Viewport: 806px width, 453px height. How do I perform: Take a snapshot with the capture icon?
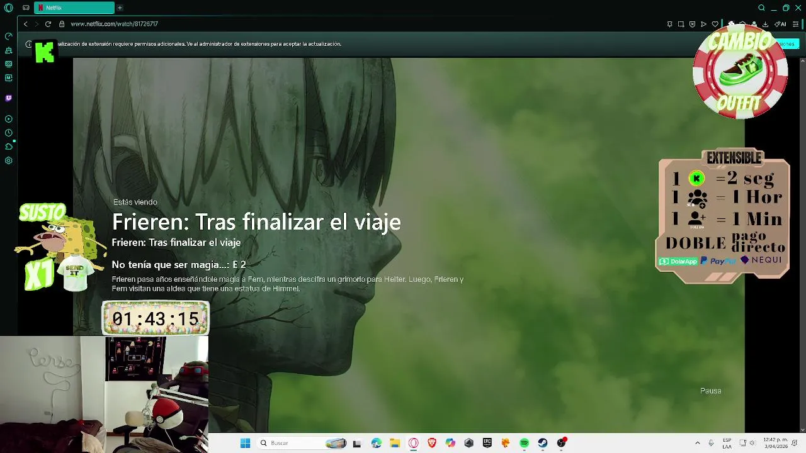681,24
